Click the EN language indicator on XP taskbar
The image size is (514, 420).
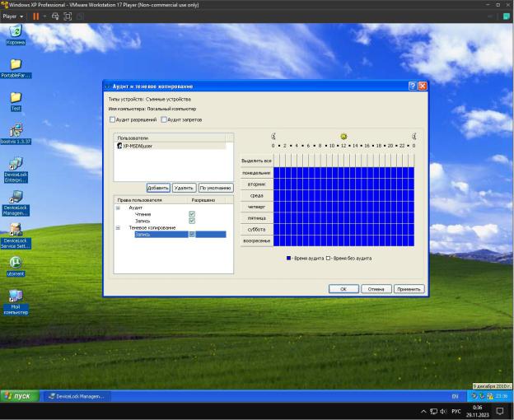click(x=455, y=396)
